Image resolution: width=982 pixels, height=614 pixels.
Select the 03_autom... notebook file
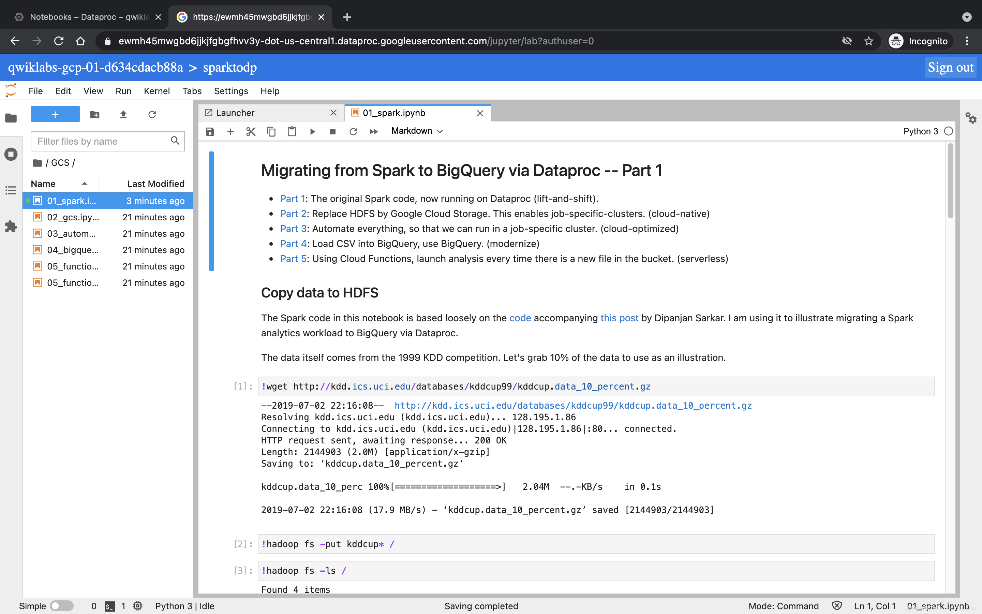[x=107, y=234]
